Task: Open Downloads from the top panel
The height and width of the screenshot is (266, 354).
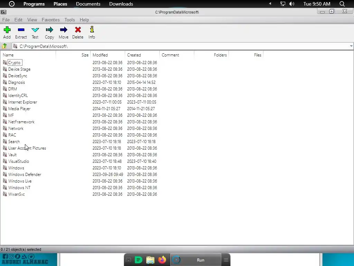Action: point(121,4)
